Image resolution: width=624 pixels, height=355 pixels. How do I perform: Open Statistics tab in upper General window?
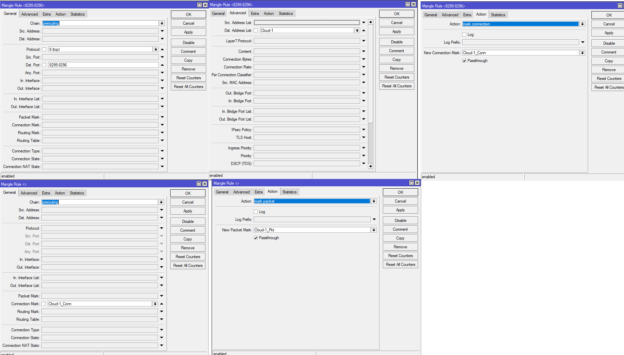tap(78, 14)
